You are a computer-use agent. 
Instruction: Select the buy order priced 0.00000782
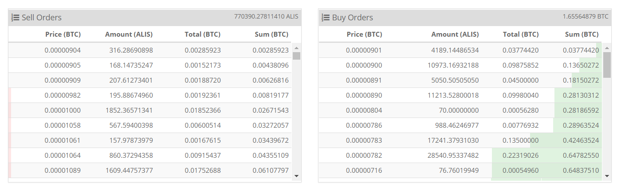(364, 156)
